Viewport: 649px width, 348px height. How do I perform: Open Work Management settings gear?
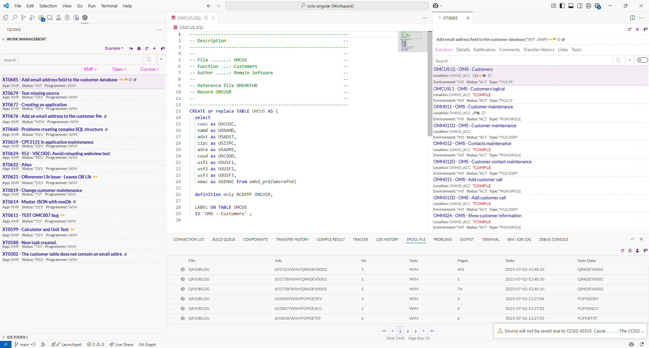click(x=139, y=49)
